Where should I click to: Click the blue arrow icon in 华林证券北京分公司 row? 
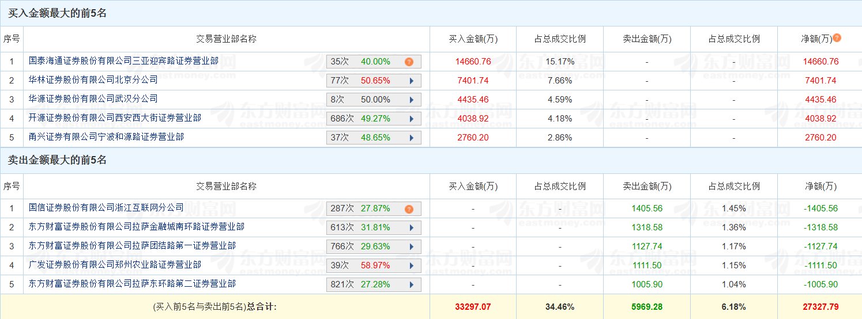pyautogui.click(x=412, y=81)
